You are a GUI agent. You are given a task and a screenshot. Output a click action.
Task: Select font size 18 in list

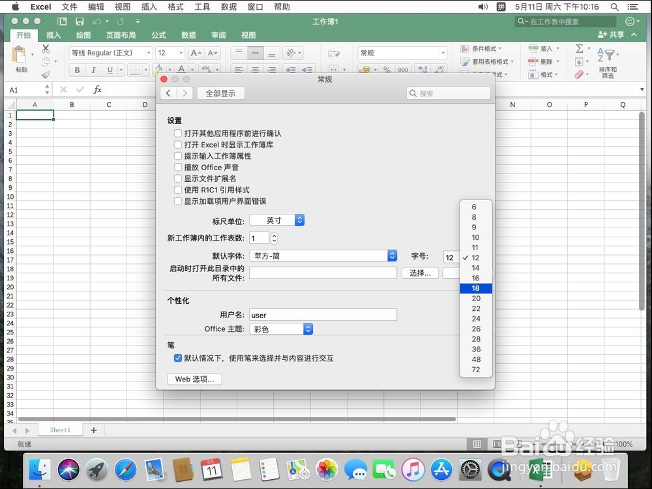tap(476, 288)
